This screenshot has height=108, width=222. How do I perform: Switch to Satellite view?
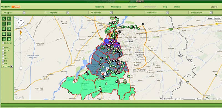point(217,18)
